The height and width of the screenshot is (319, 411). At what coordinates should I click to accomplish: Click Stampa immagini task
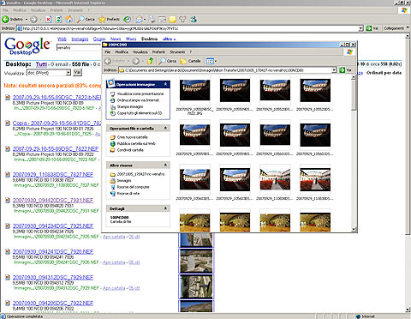tap(127, 107)
